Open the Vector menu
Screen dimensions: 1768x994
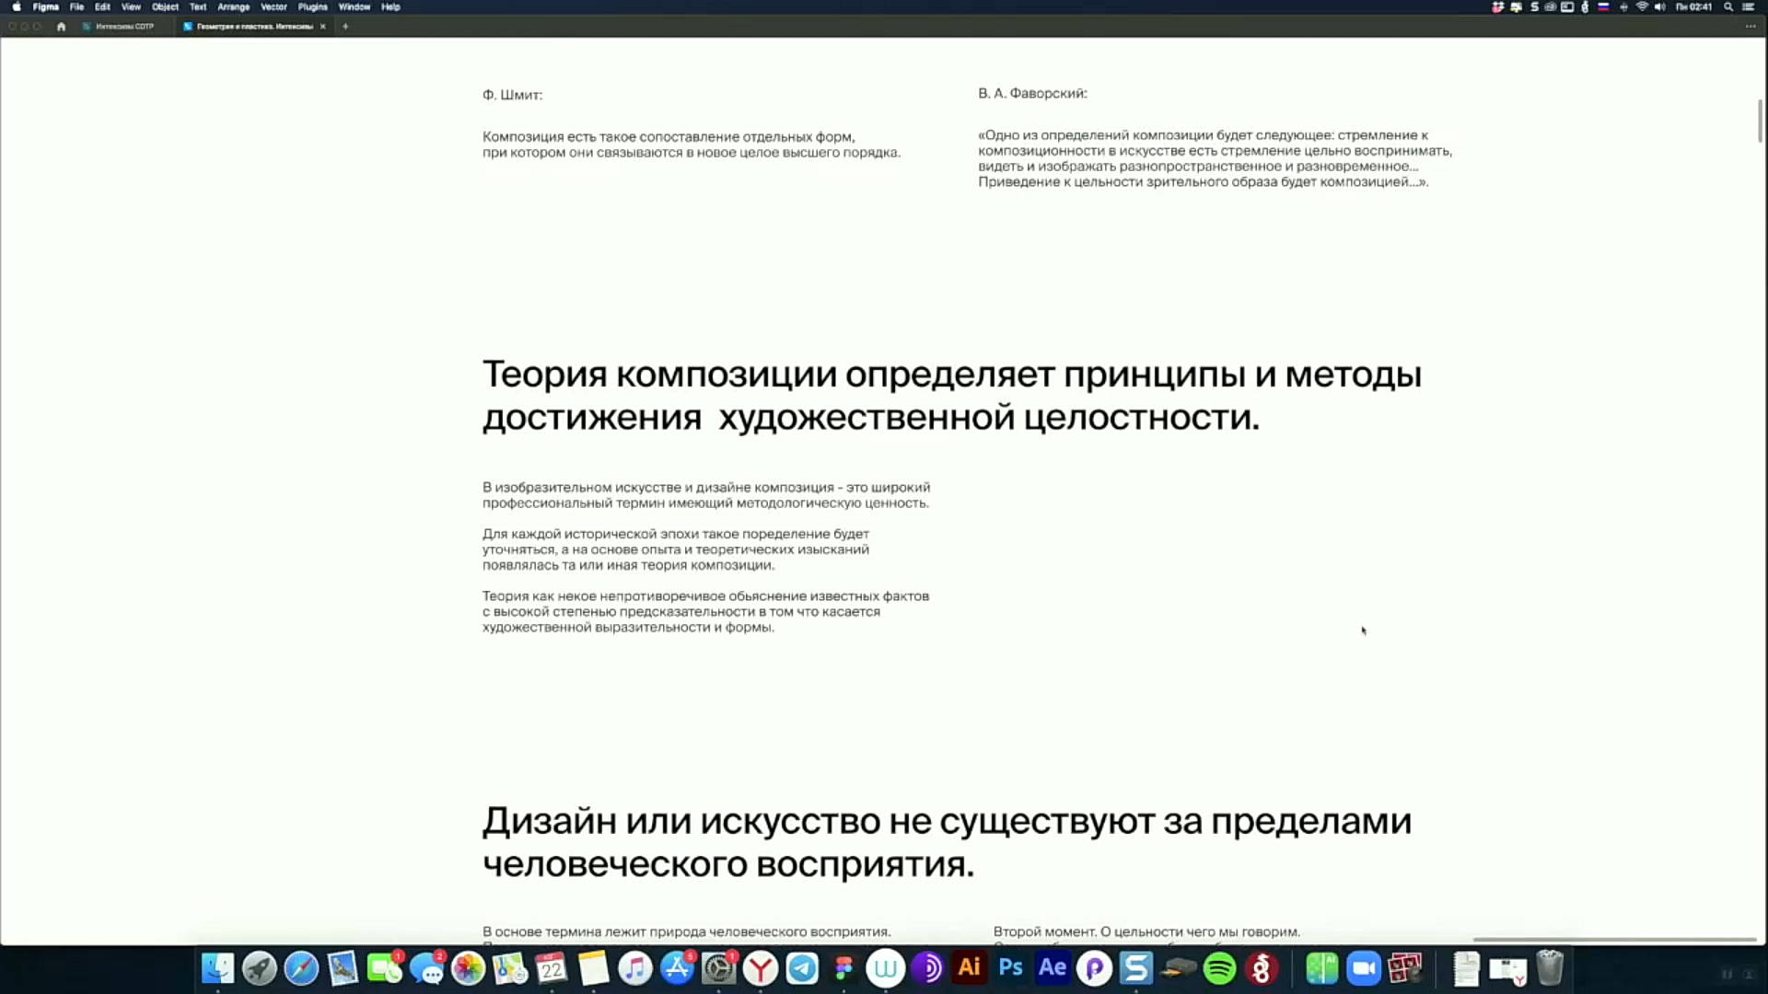[x=273, y=6]
